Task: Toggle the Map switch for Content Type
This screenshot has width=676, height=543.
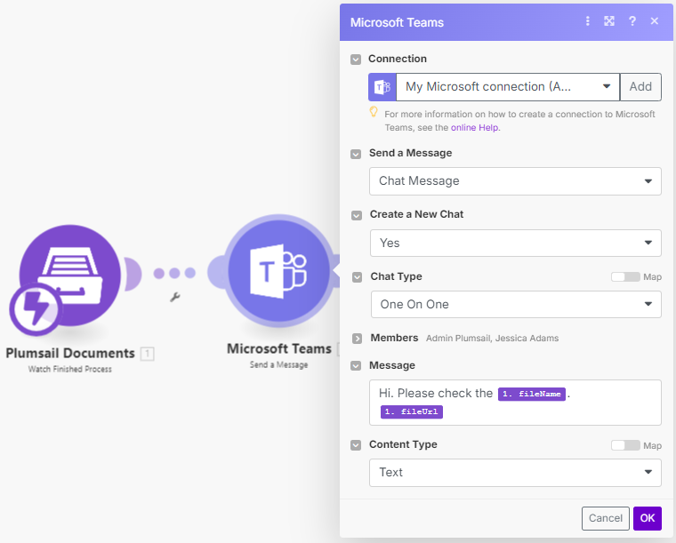Action: pyautogui.click(x=625, y=445)
